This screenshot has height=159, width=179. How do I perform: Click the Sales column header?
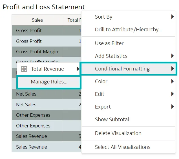37,20
